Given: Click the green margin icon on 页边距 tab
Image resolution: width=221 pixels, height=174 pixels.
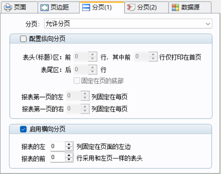Looking at the screenshot, I should 45,8.
